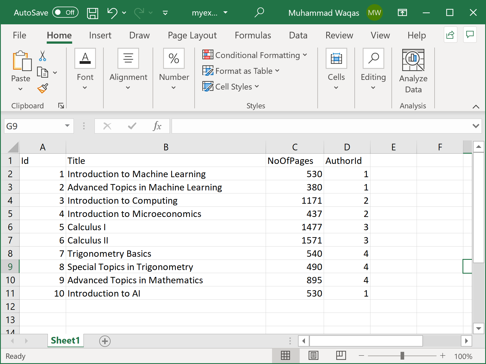Open Cell Styles menu
The image size is (486, 364).
(x=231, y=87)
